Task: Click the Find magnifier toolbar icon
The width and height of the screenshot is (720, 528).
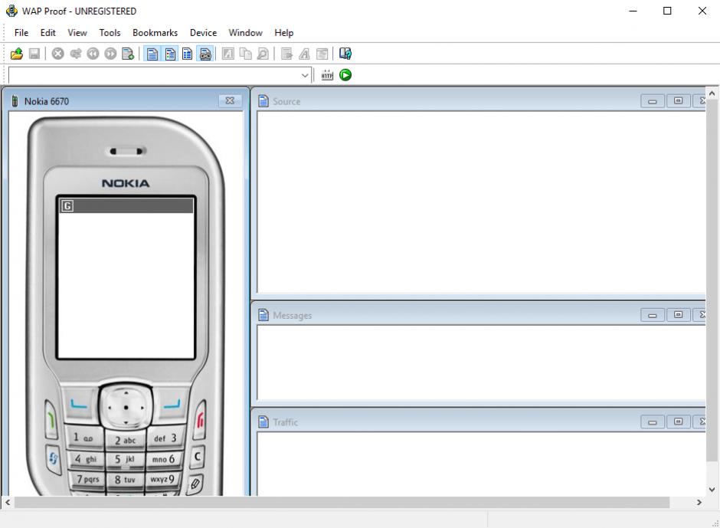Action: (x=263, y=54)
